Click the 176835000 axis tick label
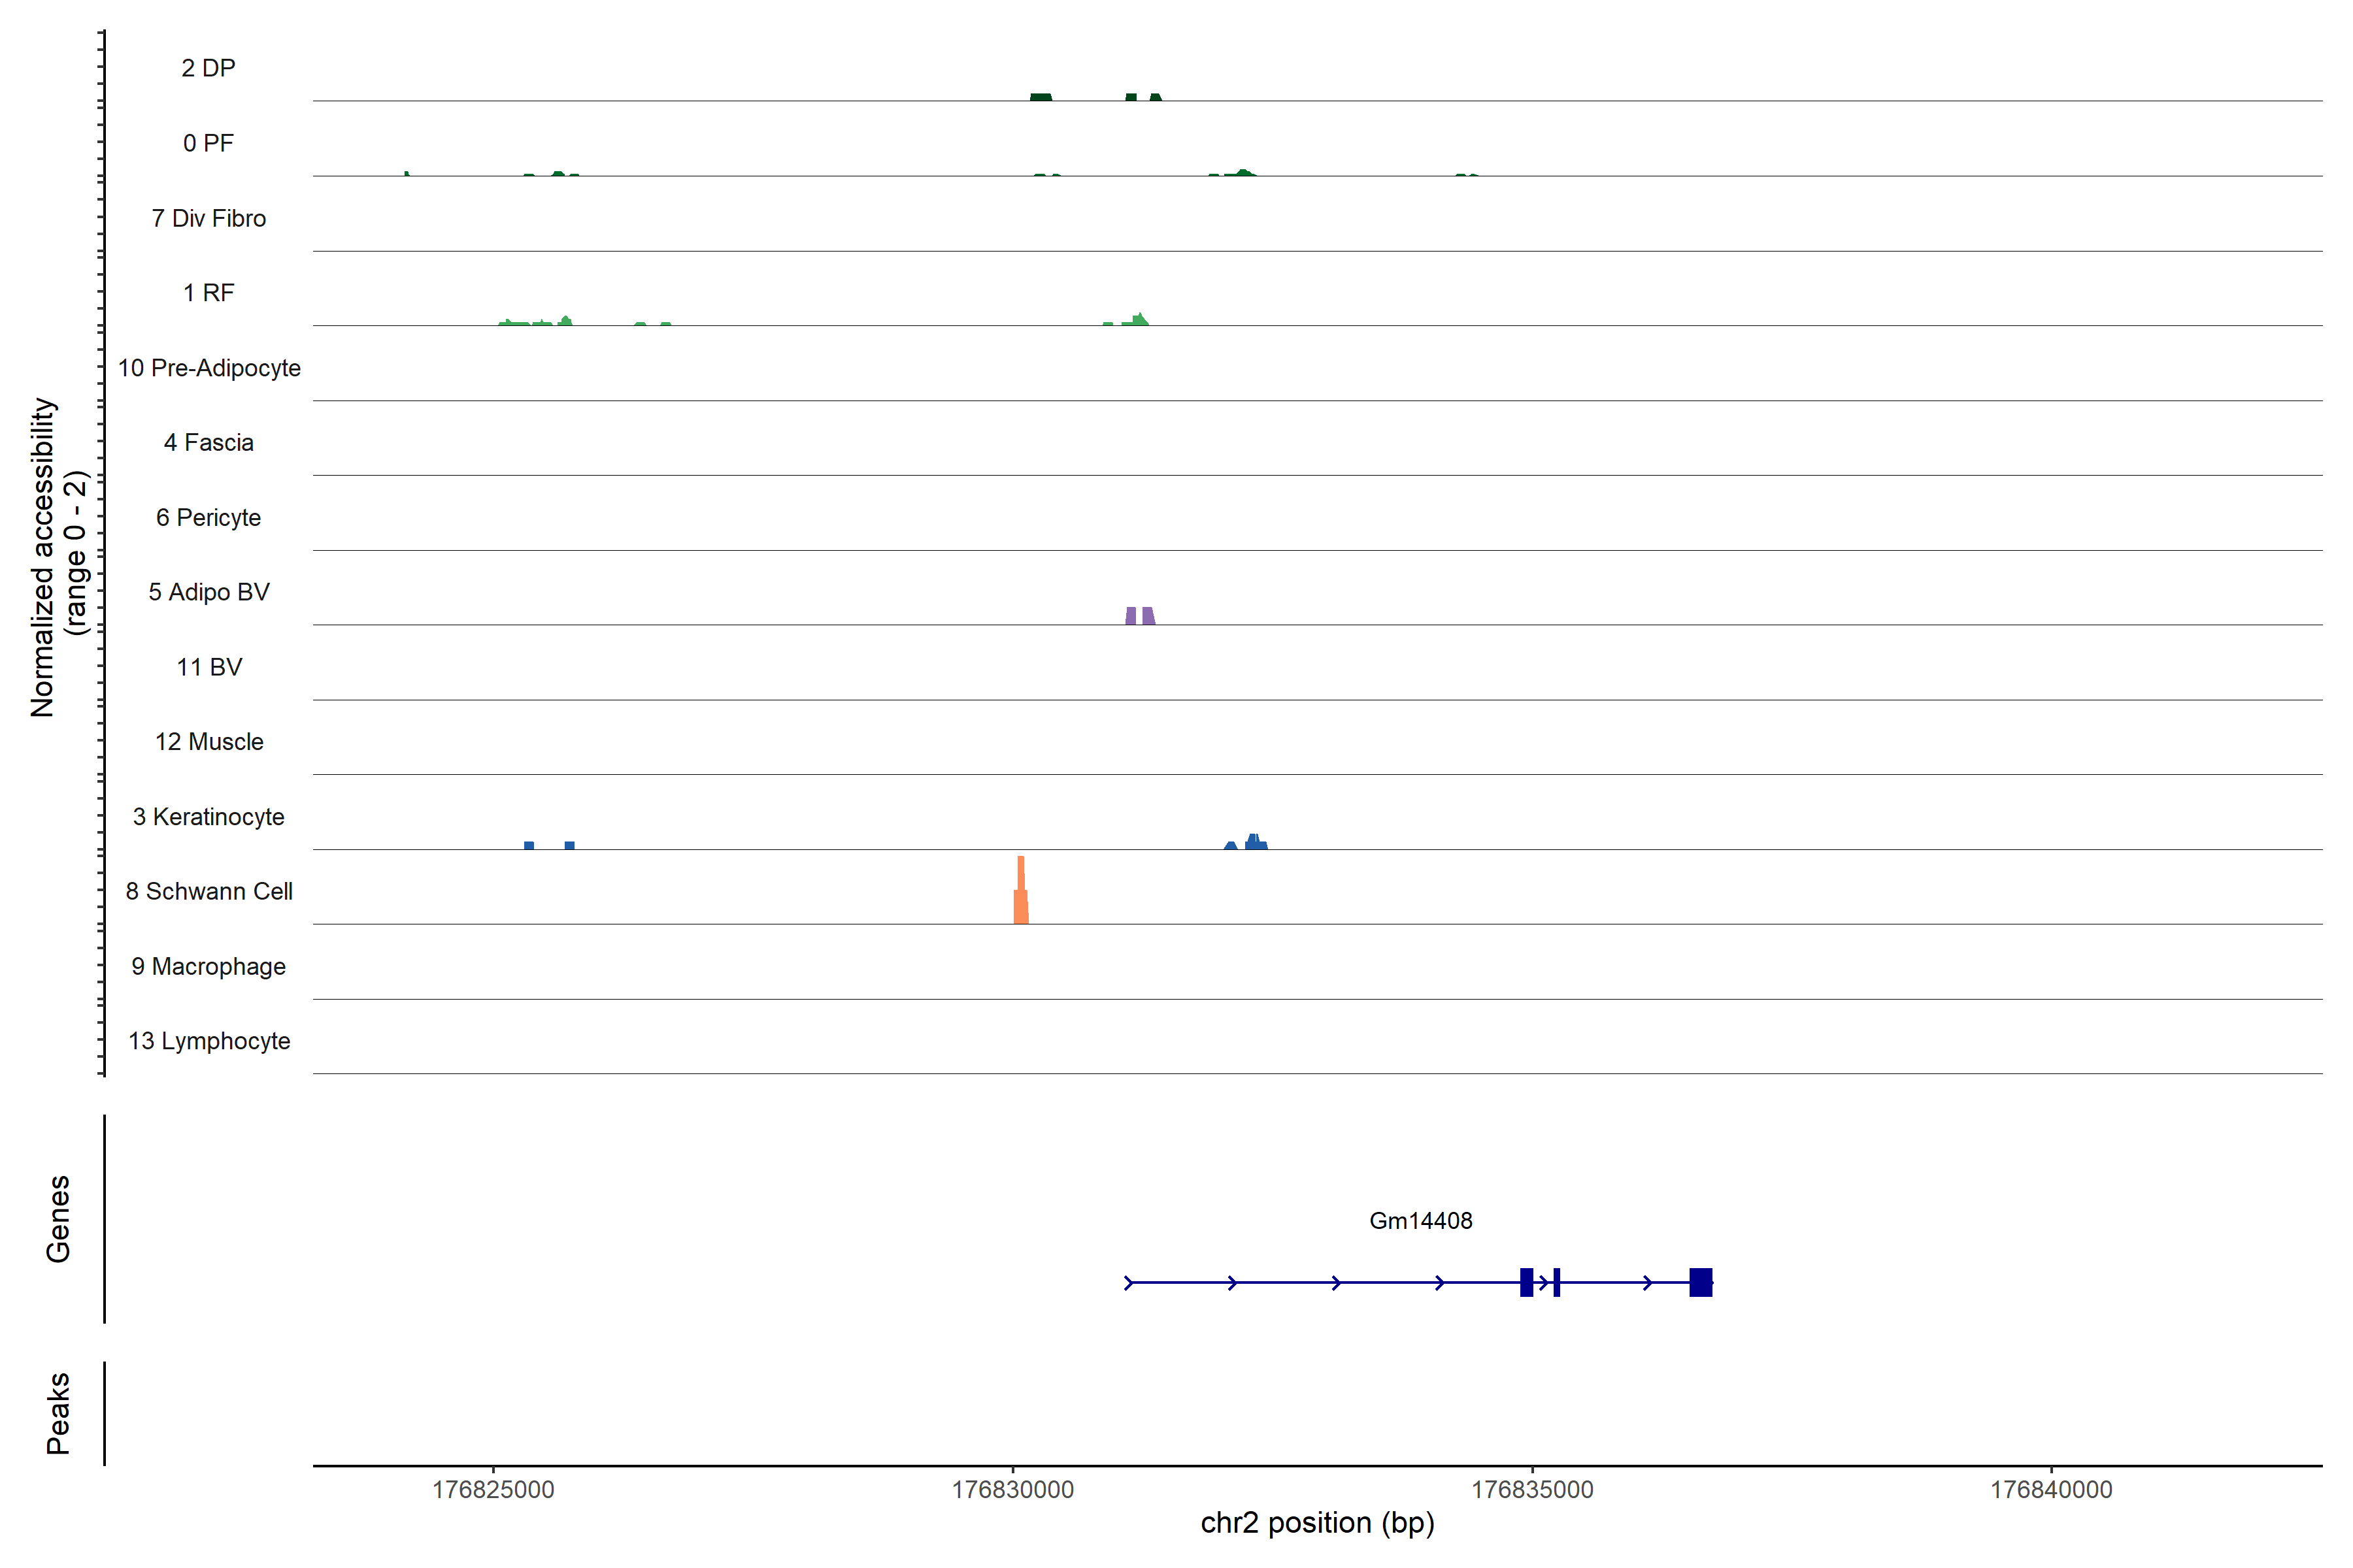Image resolution: width=2353 pixels, height=1568 pixels. 1531,1490
